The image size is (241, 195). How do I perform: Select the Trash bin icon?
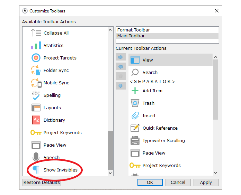tap(135, 103)
